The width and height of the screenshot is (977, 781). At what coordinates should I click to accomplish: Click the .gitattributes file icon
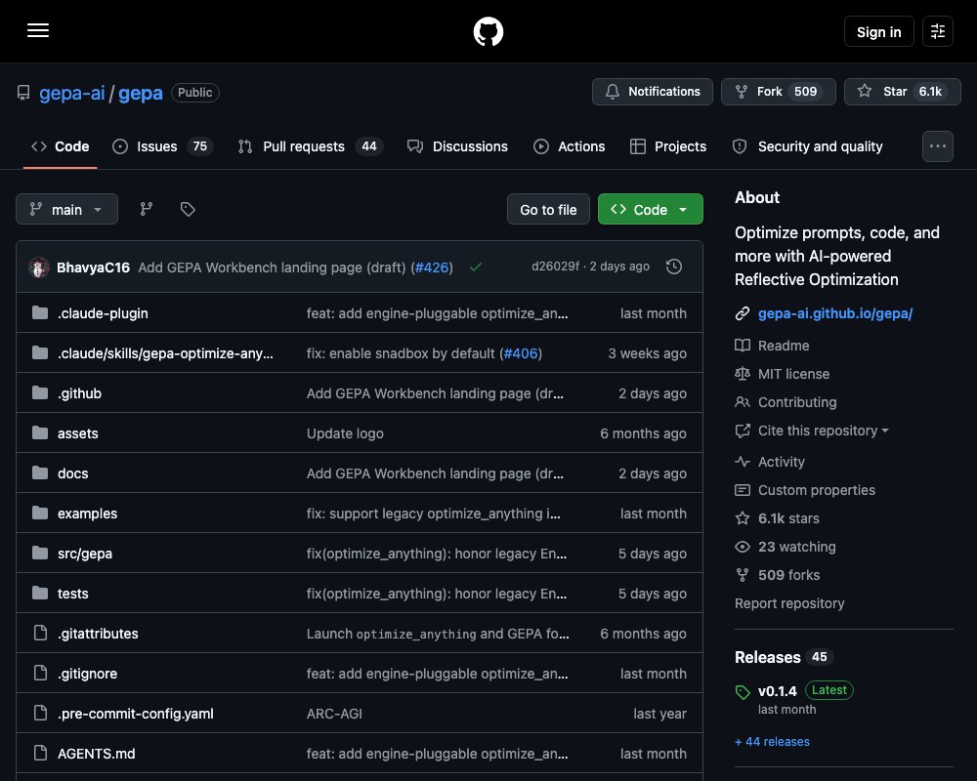point(40,633)
